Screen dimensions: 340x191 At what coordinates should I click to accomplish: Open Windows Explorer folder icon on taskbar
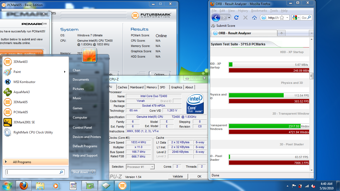pyautogui.click(x=40, y=186)
